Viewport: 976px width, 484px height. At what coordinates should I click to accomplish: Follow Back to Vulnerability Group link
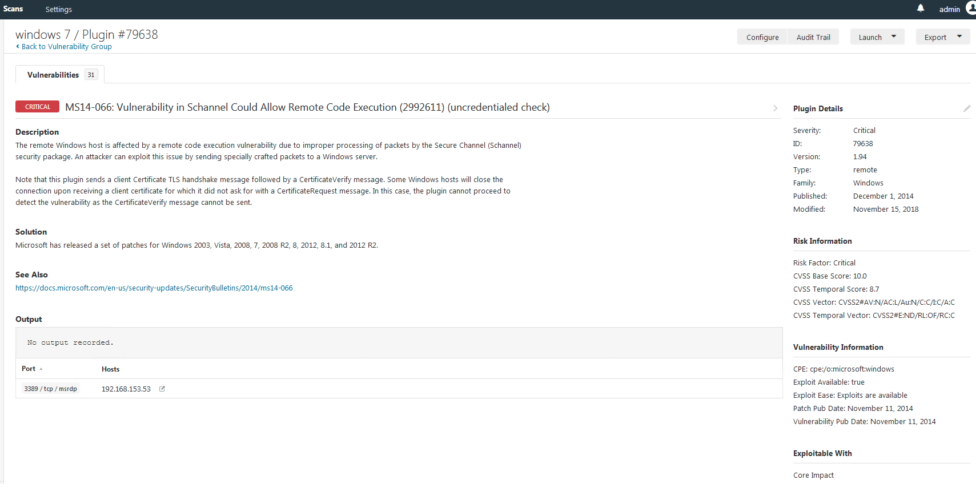(x=66, y=47)
